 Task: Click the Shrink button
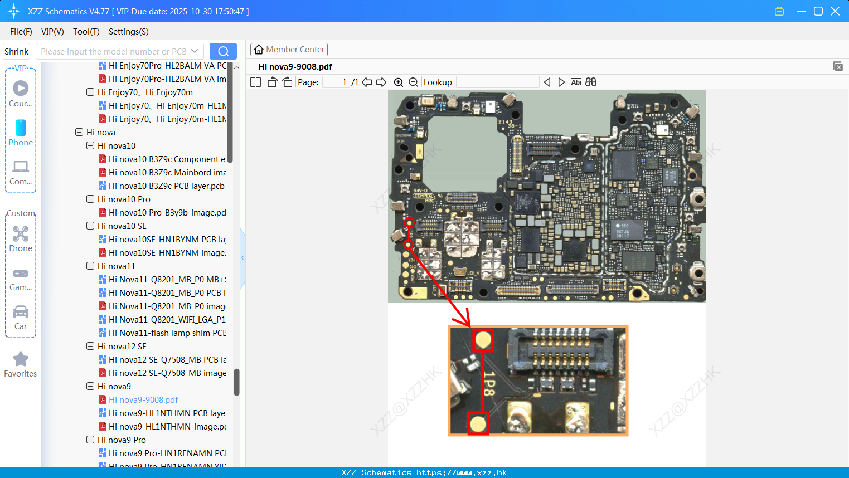tap(16, 51)
